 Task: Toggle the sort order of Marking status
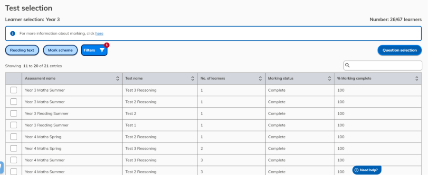click(330, 79)
